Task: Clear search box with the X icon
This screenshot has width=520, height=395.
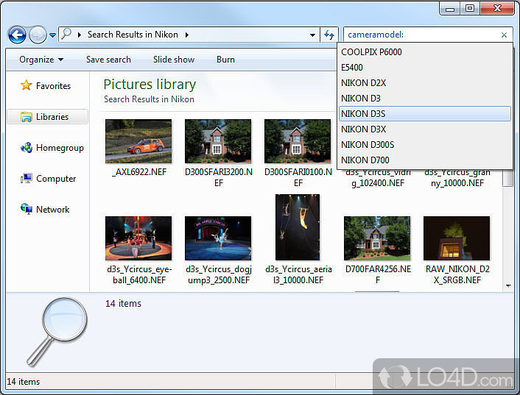Action: [504, 35]
